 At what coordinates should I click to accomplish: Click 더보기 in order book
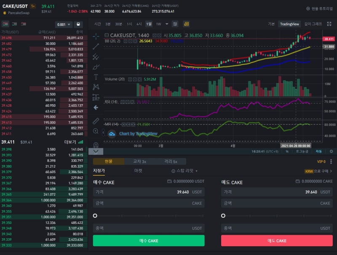click(x=70, y=142)
